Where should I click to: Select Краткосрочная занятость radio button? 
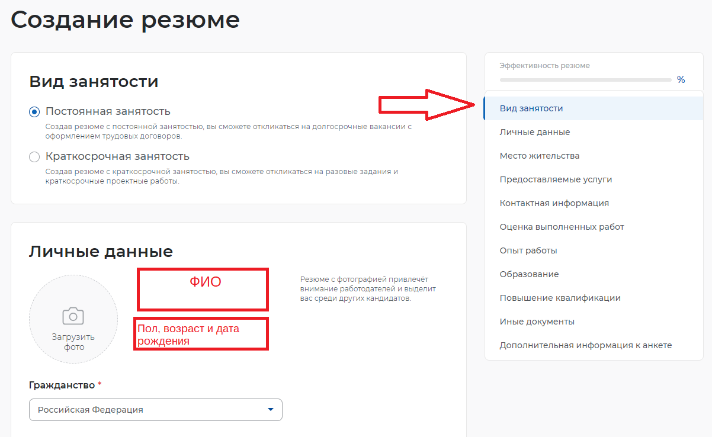pyautogui.click(x=34, y=157)
